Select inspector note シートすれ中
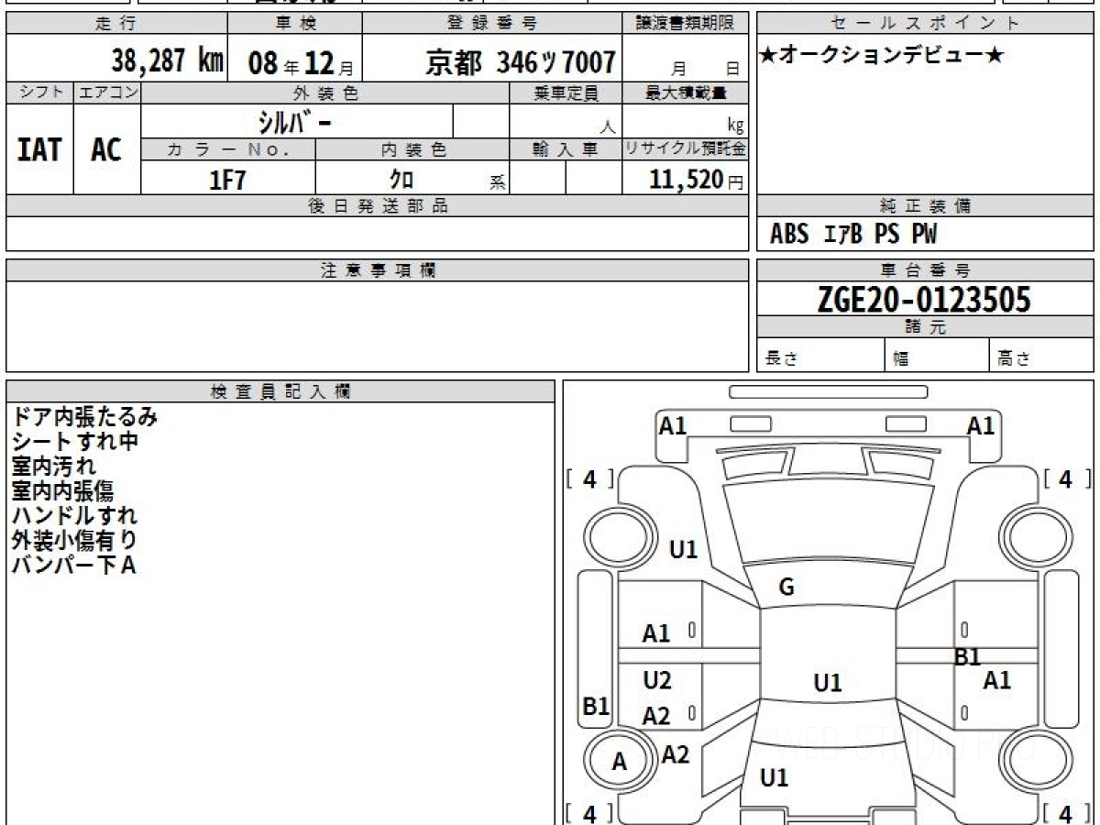1100x825 pixels. point(75,442)
